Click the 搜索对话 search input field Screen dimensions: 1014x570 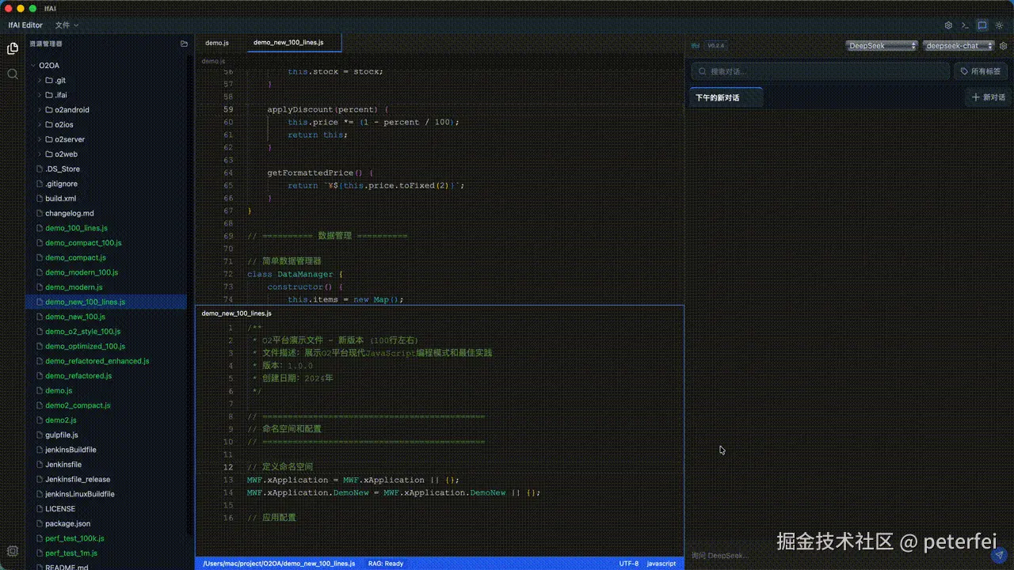tap(819, 71)
